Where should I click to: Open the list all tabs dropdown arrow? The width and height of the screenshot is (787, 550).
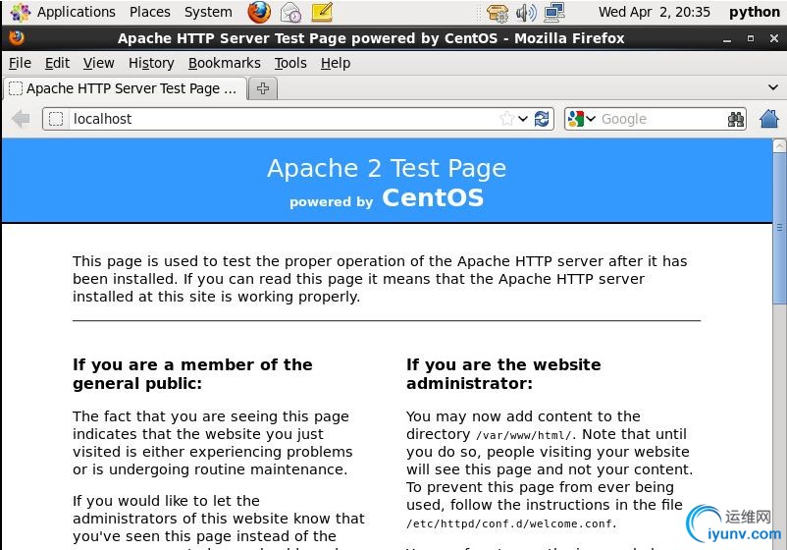pos(773,87)
